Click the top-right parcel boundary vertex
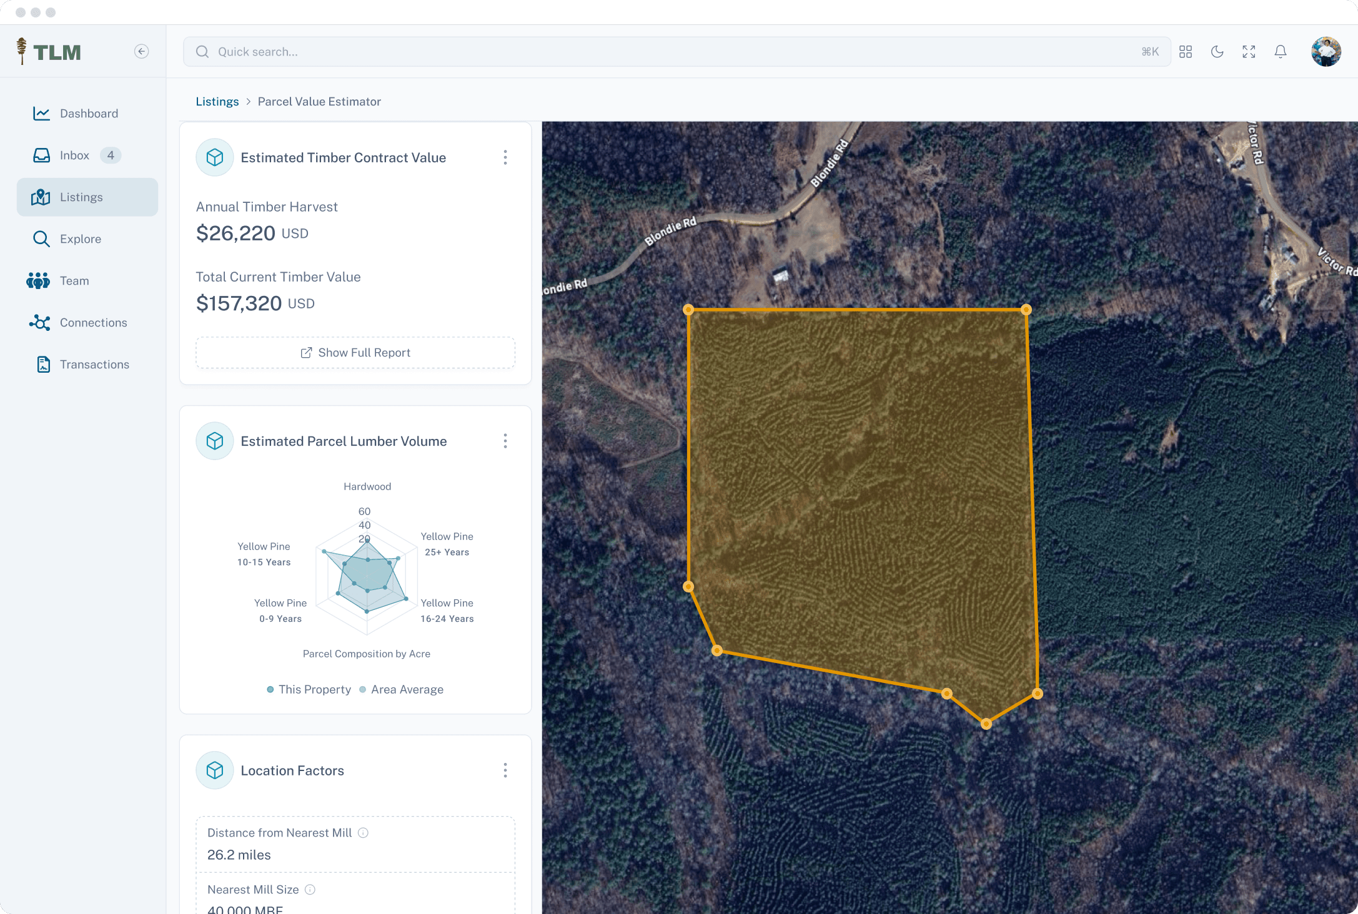The width and height of the screenshot is (1358, 914). point(1026,310)
